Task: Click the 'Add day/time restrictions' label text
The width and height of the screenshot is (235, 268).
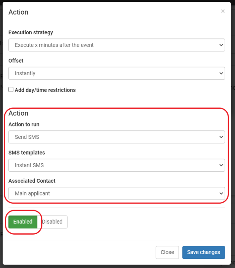Action: (45, 90)
